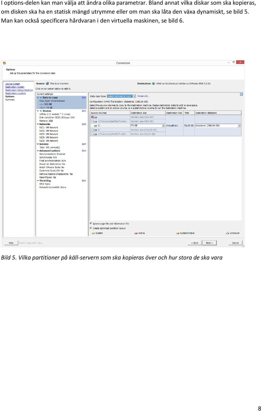Click Edit for Advanced options

[84, 151]
